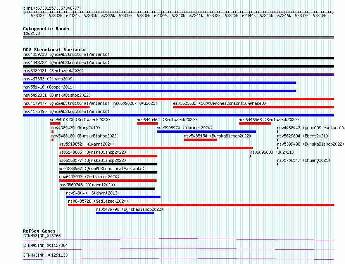345x264 pixels.
Task: Open the nsv6580531 Sedlazeck2020 variant label
Action: (53, 71)
